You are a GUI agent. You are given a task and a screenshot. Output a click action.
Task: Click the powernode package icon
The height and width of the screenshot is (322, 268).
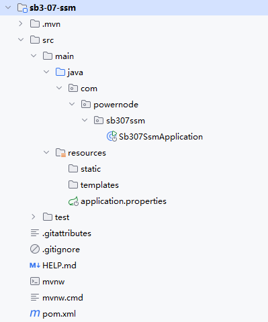[x=86, y=104]
